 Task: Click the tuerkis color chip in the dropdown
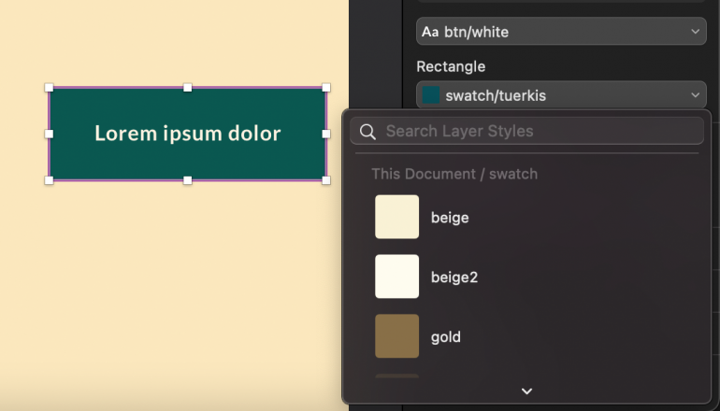pos(431,95)
